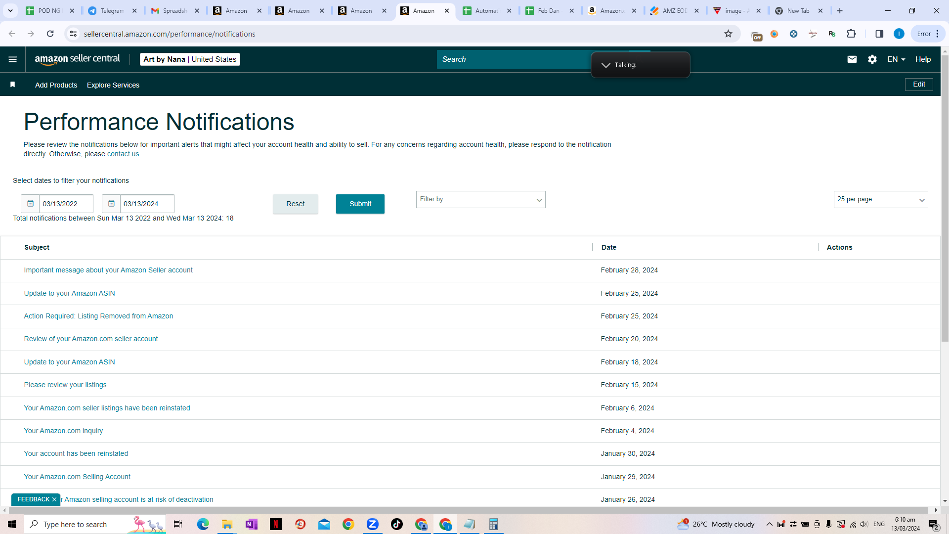Open the Mail app from the taskbar
The width and height of the screenshot is (949, 534).
(x=324, y=524)
